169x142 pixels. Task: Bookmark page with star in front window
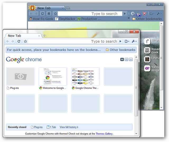point(25,41)
